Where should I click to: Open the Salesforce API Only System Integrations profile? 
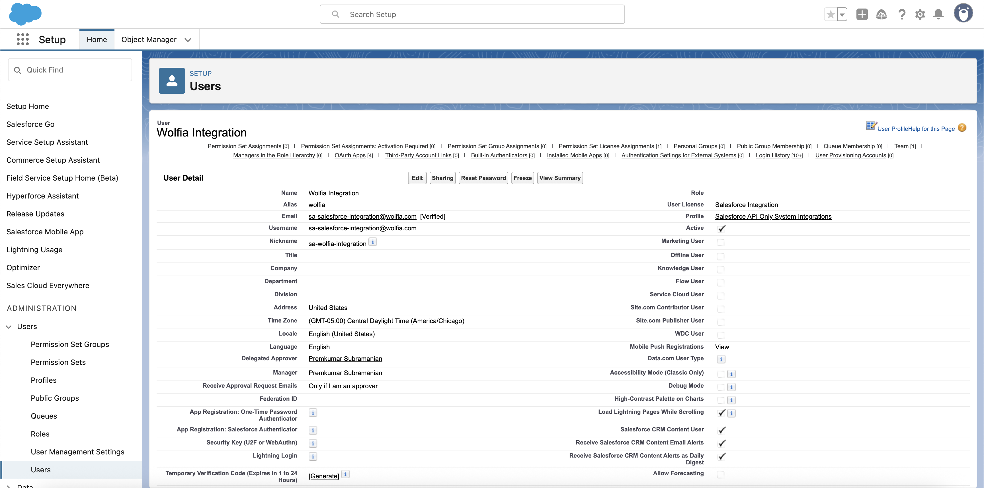(x=773, y=216)
